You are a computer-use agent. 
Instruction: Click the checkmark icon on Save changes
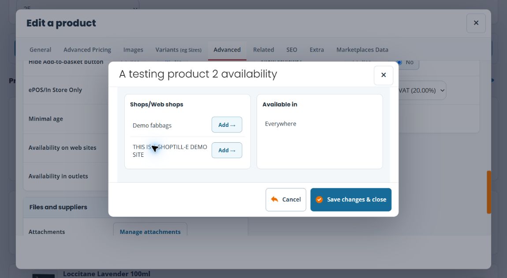319,200
